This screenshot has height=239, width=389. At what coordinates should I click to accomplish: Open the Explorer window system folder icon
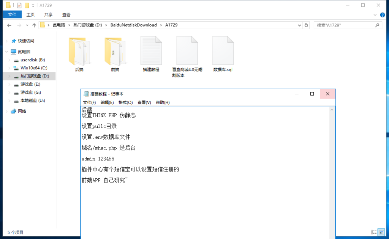coord(8,5)
